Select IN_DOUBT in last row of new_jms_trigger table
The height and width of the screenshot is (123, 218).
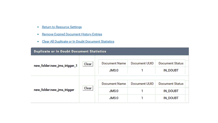pyautogui.click(x=171, y=98)
